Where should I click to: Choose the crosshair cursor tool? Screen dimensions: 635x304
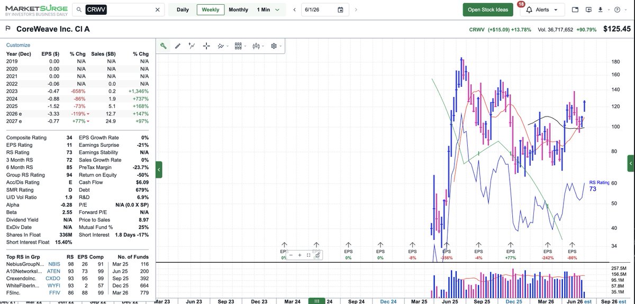coord(206,46)
